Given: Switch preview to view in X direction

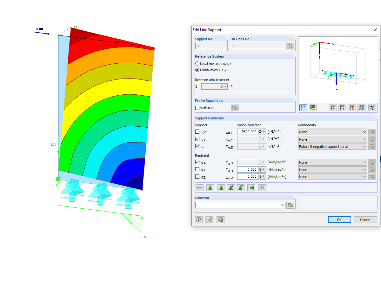Looking at the screenshot, I should 333,108.
